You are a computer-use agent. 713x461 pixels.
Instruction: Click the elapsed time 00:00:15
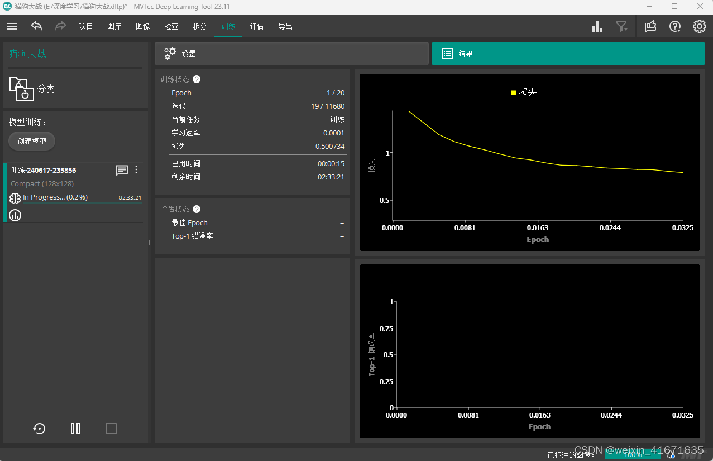(x=331, y=163)
